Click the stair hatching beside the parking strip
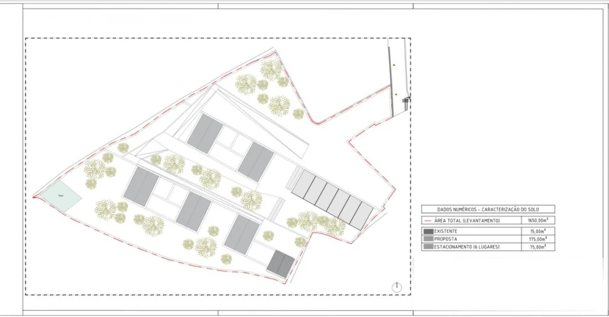This screenshot has height=317, width=609. point(292,183)
